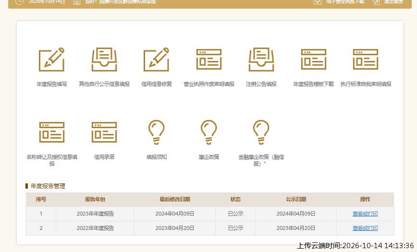Open the 惠企政策 lightbulb icon
Image resolution: width=417 pixels, height=252 pixels.
[x=209, y=132]
